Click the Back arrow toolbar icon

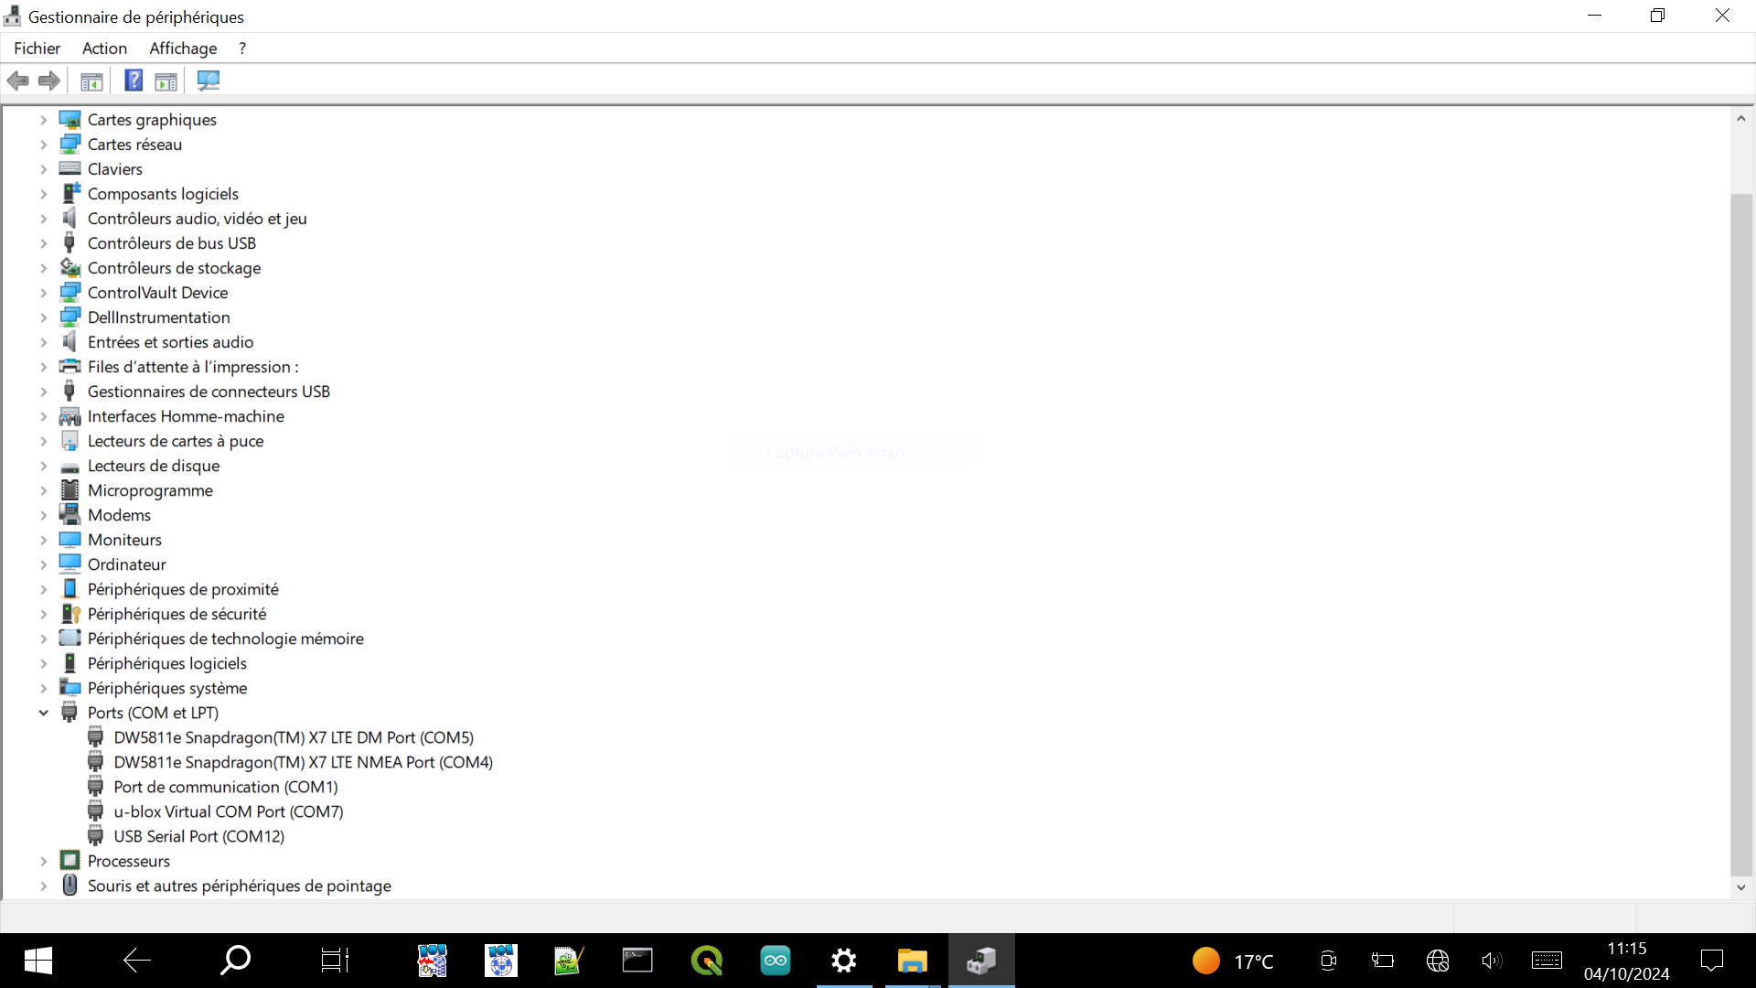click(18, 81)
